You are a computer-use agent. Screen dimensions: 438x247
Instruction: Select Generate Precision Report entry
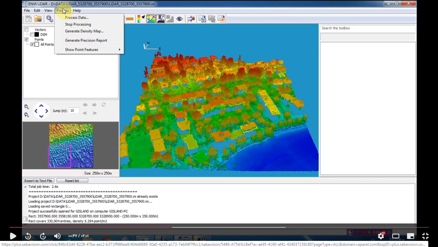(86, 40)
